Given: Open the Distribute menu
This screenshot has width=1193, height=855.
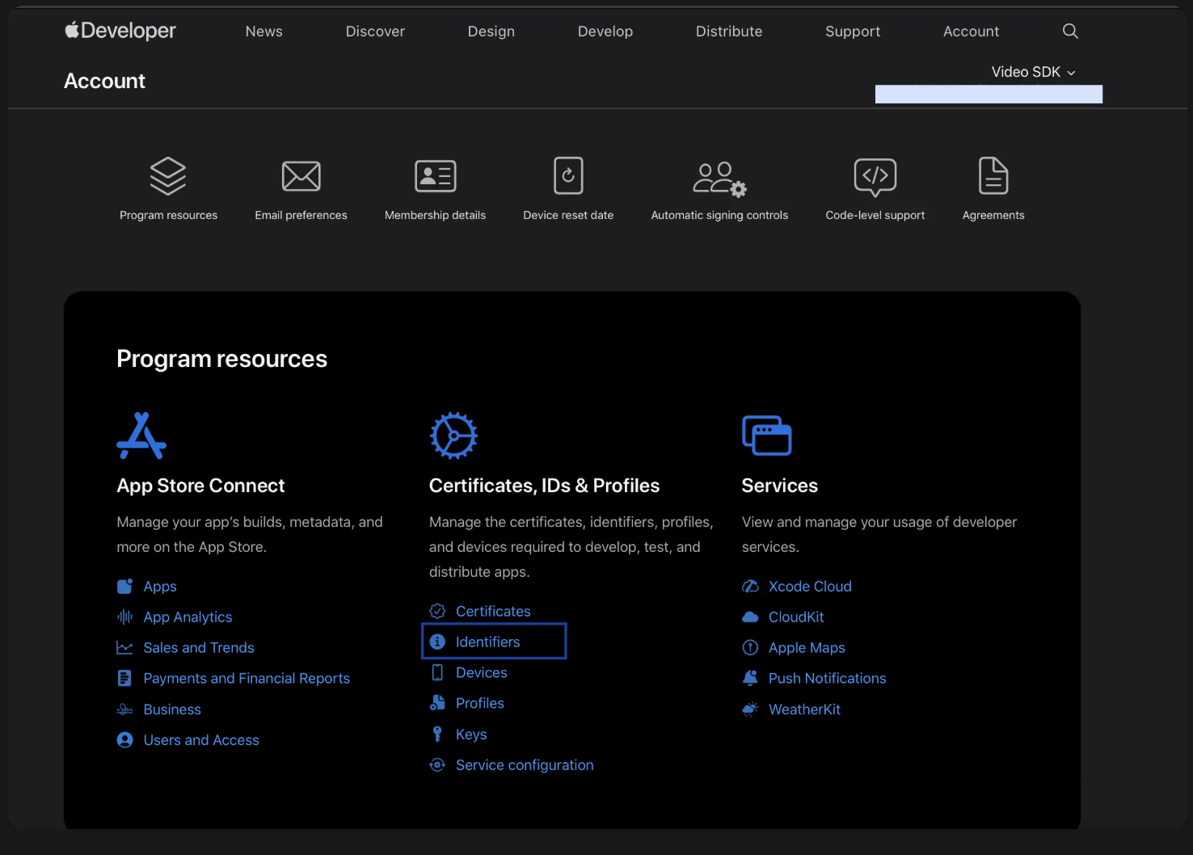Looking at the screenshot, I should [x=729, y=32].
